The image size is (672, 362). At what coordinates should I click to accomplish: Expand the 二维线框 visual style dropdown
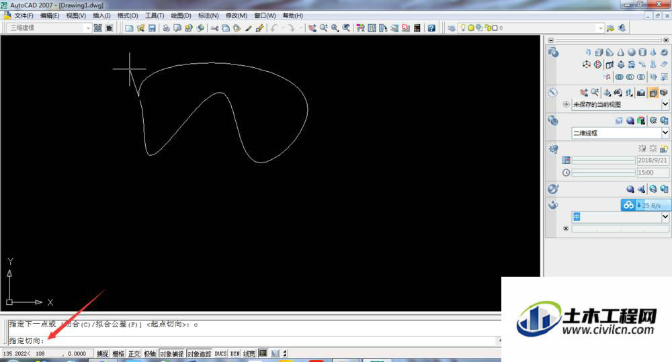click(x=665, y=133)
